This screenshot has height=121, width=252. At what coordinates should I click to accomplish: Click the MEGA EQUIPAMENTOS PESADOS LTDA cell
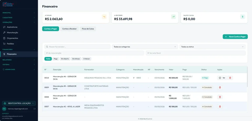pyautogui.click(x=94, y=107)
